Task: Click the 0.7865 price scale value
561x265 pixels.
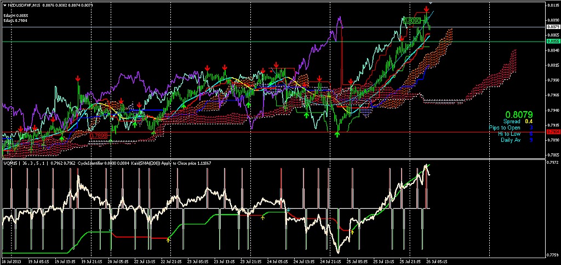Action: (553, 155)
